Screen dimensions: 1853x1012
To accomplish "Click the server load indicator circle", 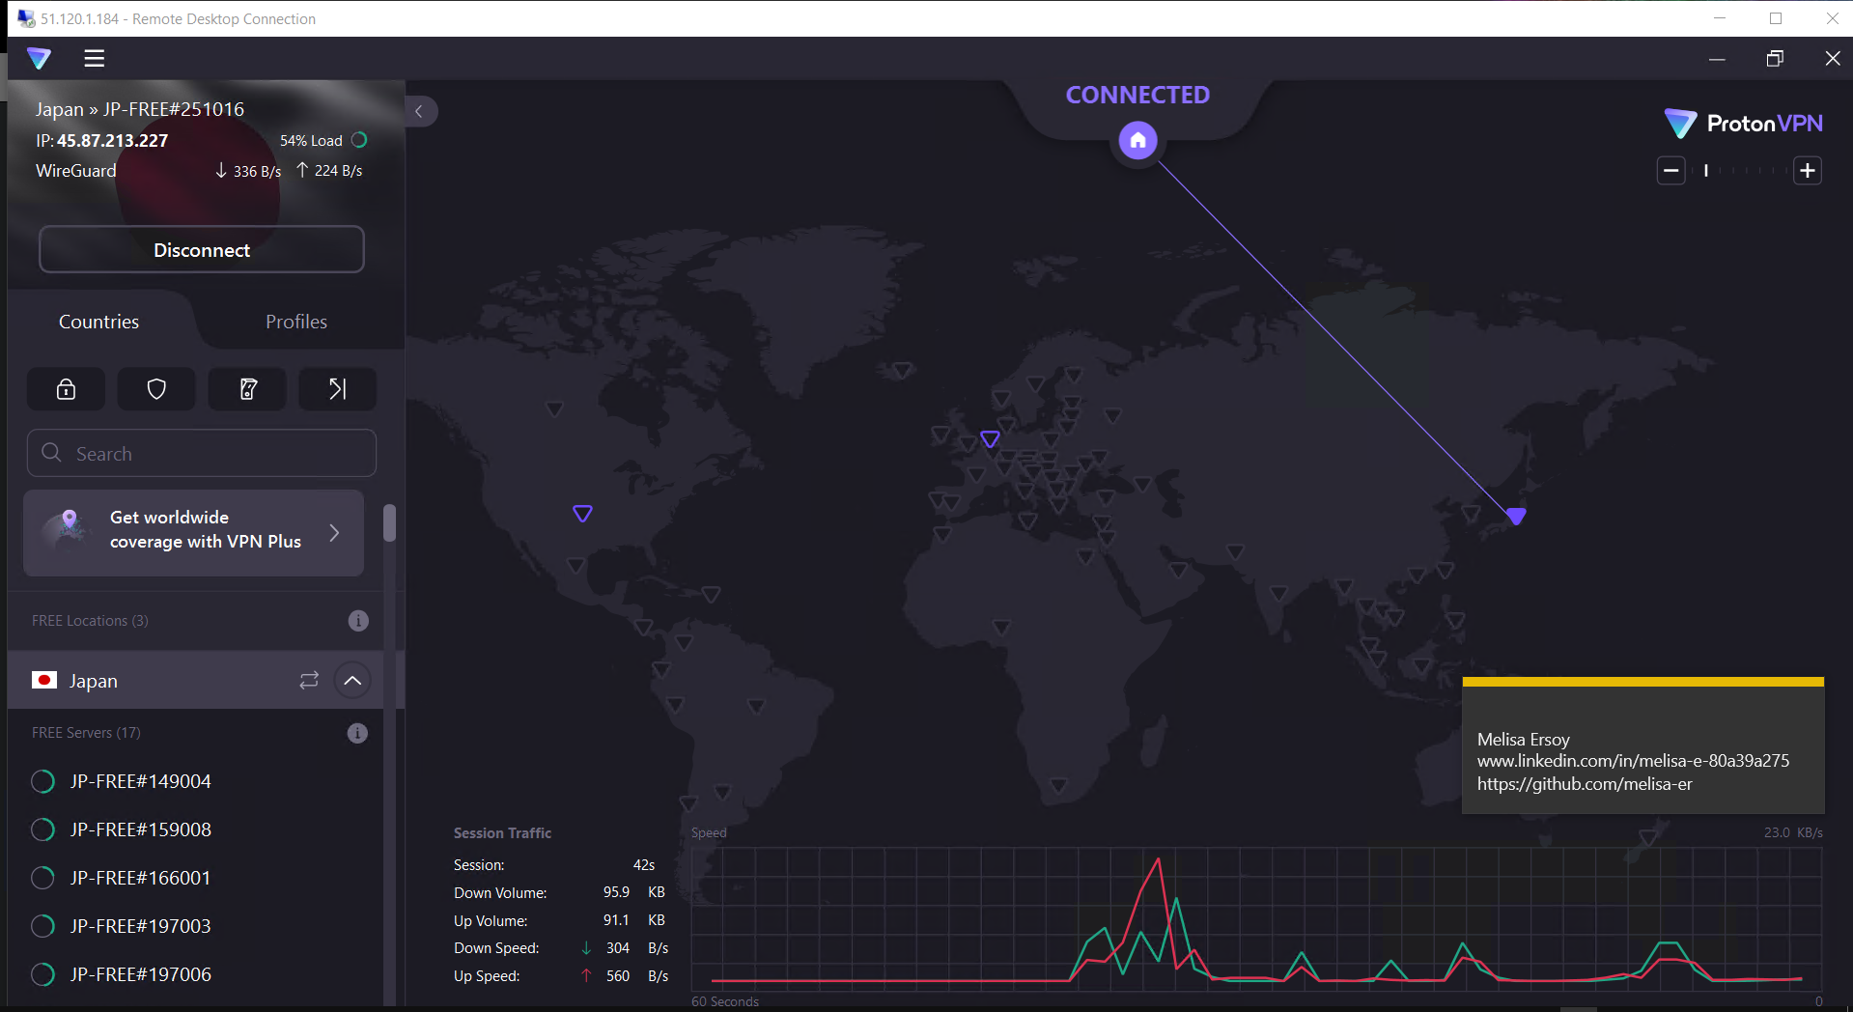I will click(359, 140).
